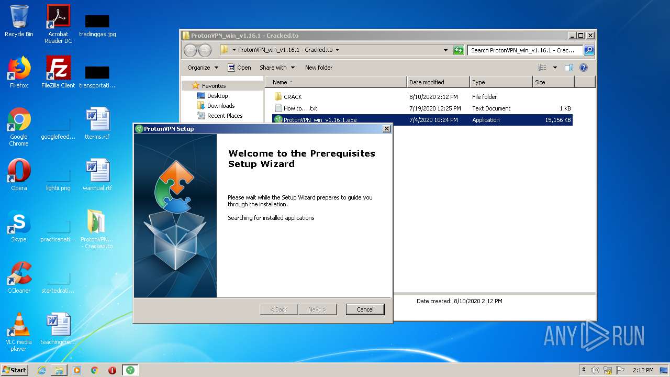Select practicenati desktop file icon
The image size is (670, 377).
pos(58,231)
